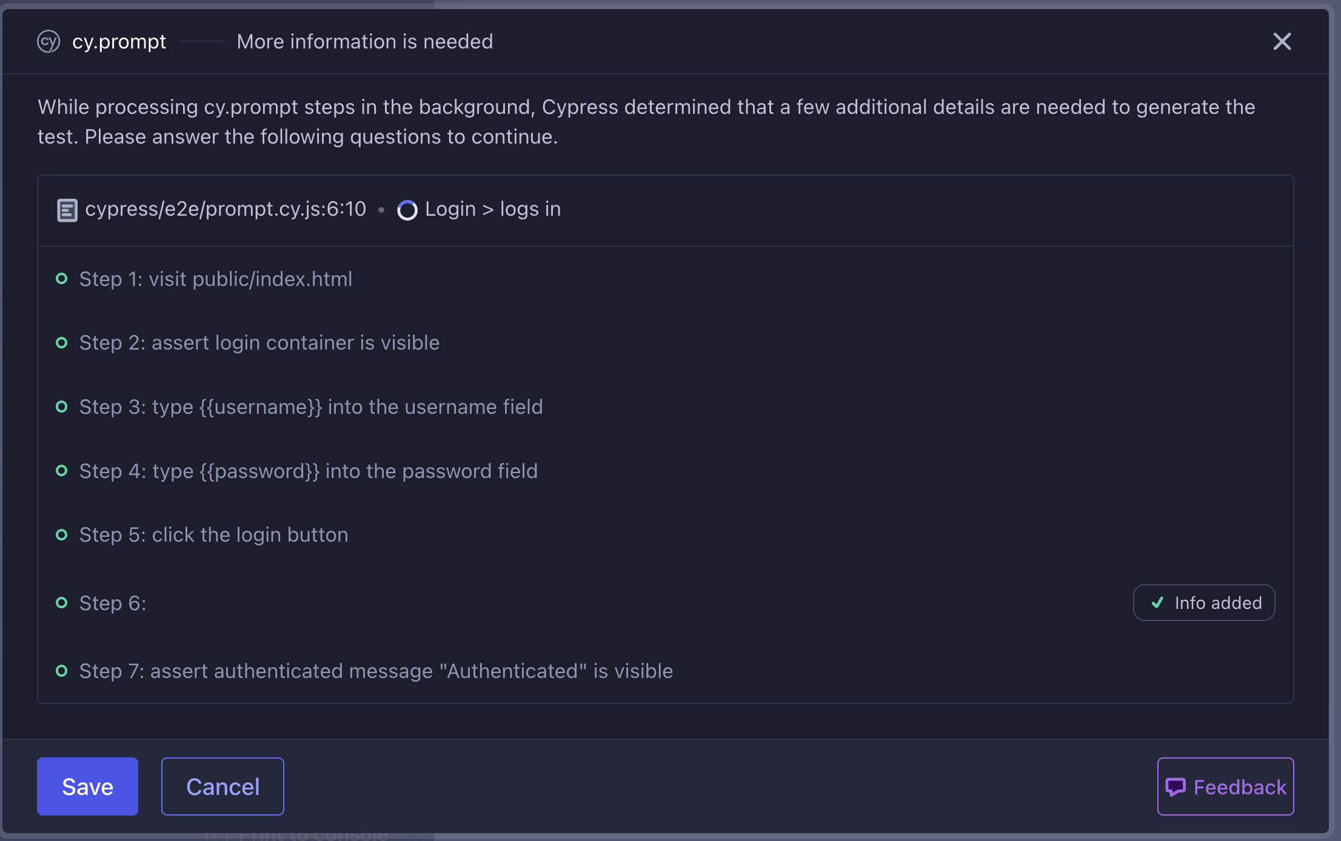Click the loading spinner beside Login
The height and width of the screenshot is (841, 1341).
[407, 210]
